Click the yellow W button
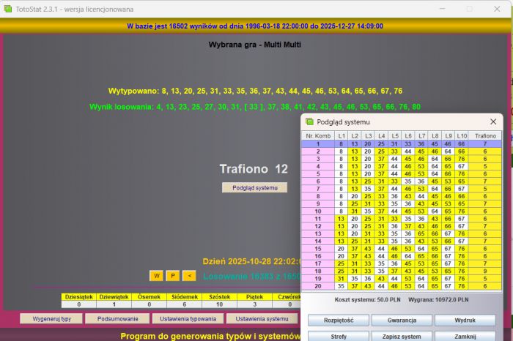The height and width of the screenshot is (341, 513). pyautogui.click(x=156, y=276)
